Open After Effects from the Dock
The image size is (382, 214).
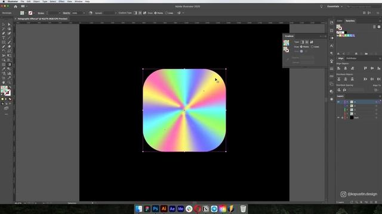[x=172, y=209]
